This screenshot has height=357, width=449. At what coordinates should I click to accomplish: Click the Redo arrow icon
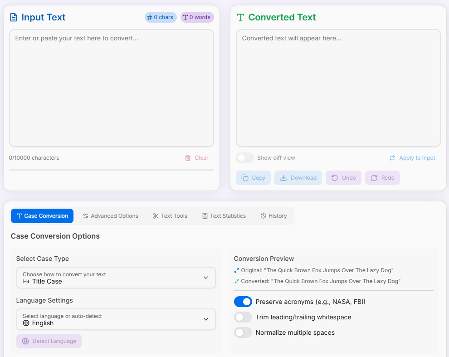(374, 178)
